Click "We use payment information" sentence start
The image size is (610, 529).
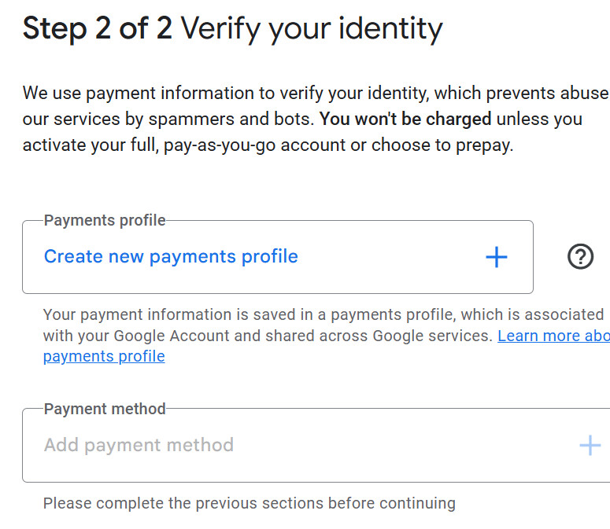(x=118, y=94)
